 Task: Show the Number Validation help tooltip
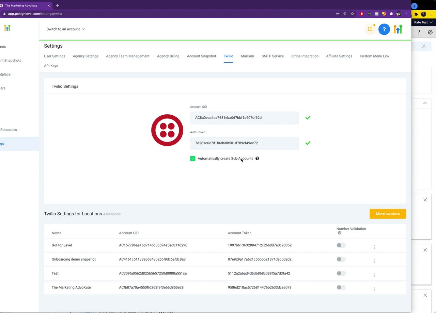click(339, 233)
